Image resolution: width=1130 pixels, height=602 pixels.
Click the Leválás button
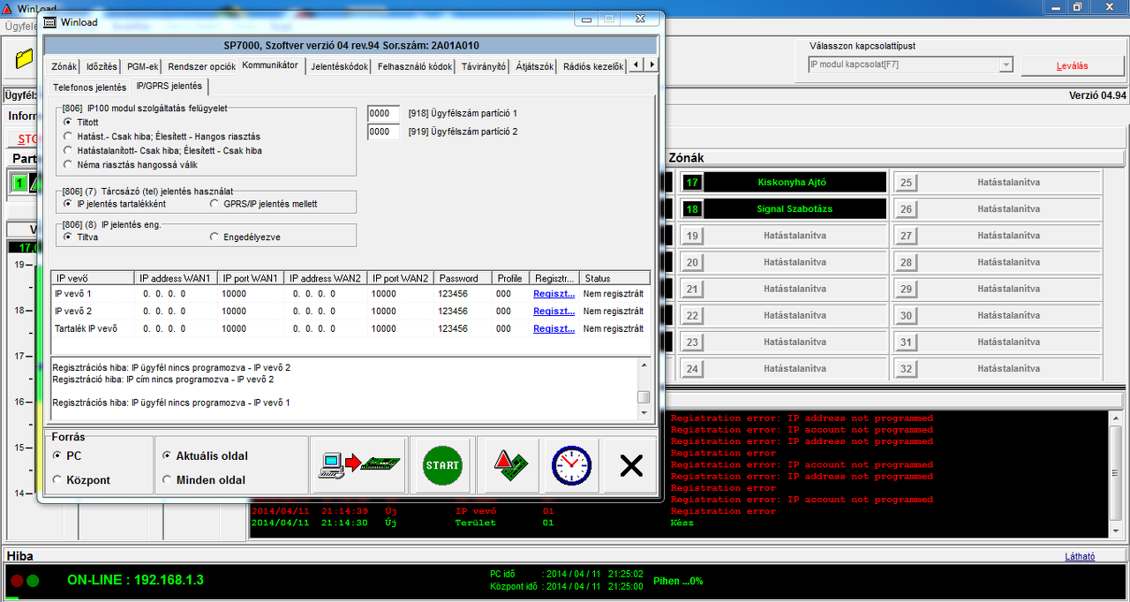click(1072, 65)
